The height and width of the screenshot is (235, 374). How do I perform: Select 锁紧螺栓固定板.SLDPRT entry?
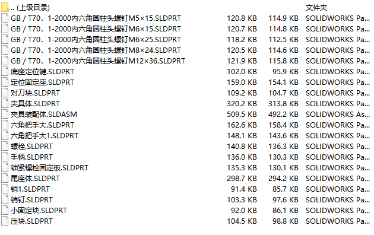[49, 167]
